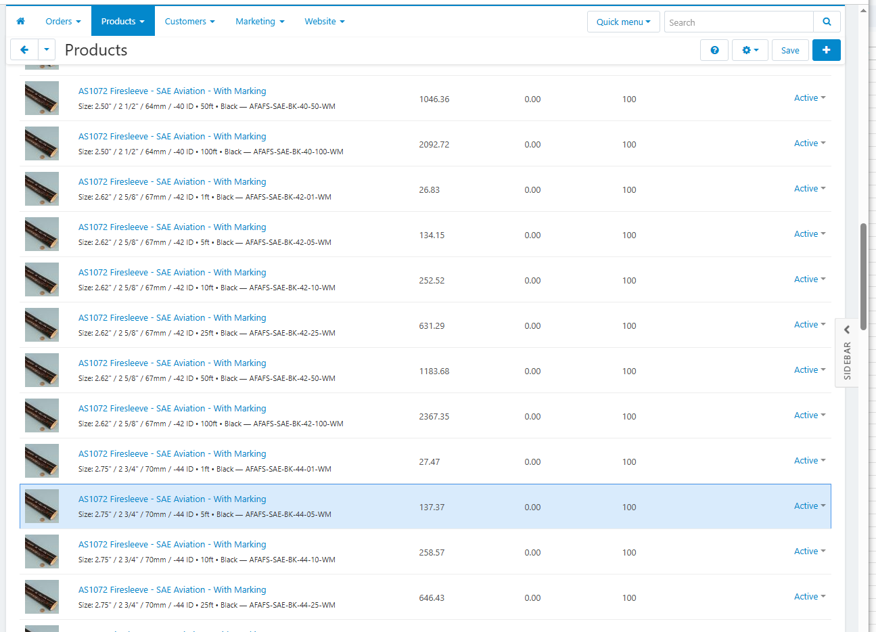Image resolution: width=876 pixels, height=632 pixels.
Task: Open the Marketing menu
Action: coord(260,22)
